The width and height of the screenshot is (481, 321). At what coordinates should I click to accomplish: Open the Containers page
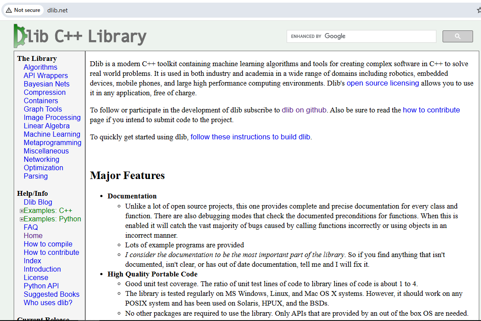click(41, 101)
